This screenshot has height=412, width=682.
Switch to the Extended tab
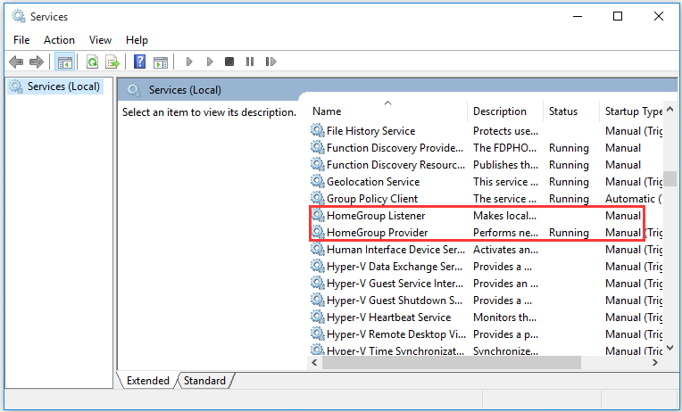pyautogui.click(x=148, y=381)
